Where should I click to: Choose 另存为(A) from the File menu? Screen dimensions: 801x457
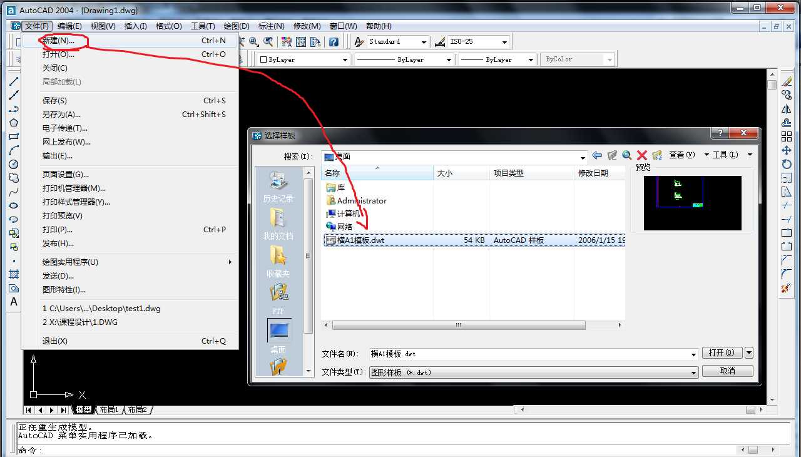pyautogui.click(x=130, y=115)
